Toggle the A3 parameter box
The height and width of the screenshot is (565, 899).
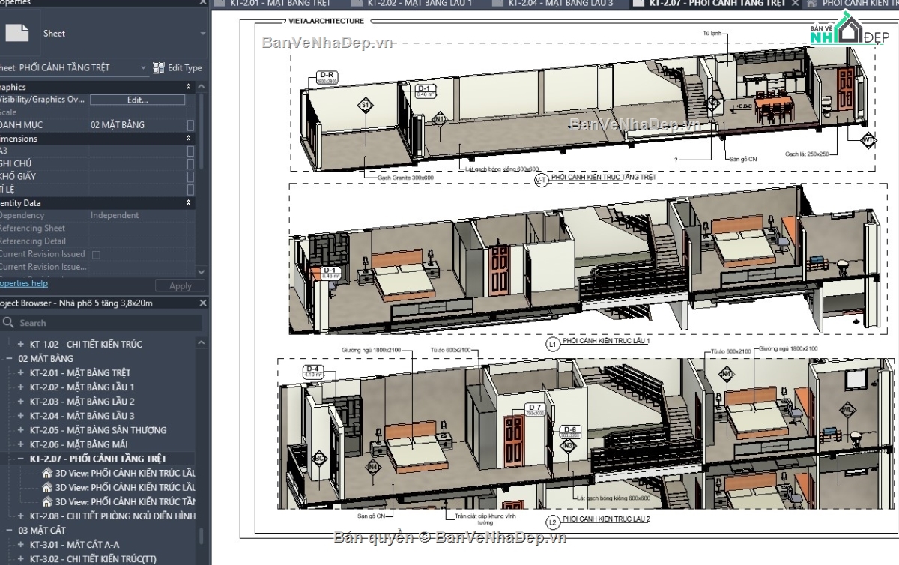pos(190,151)
